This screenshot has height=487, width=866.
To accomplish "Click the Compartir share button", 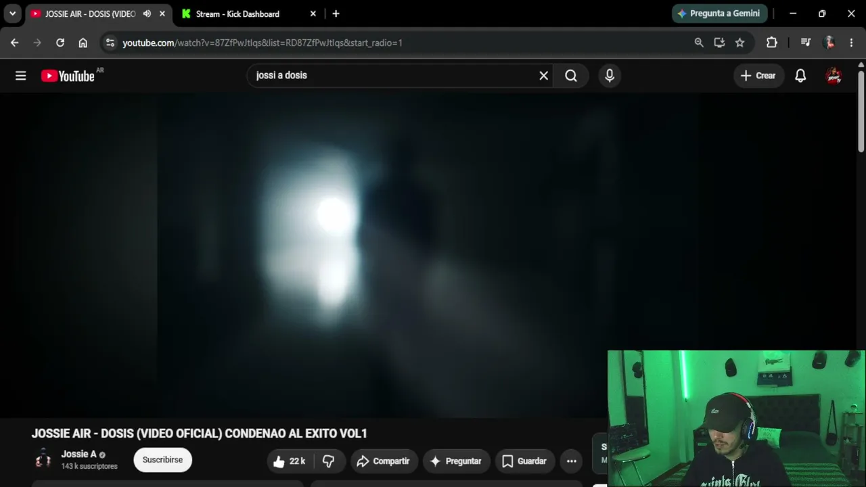I will click(384, 461).
